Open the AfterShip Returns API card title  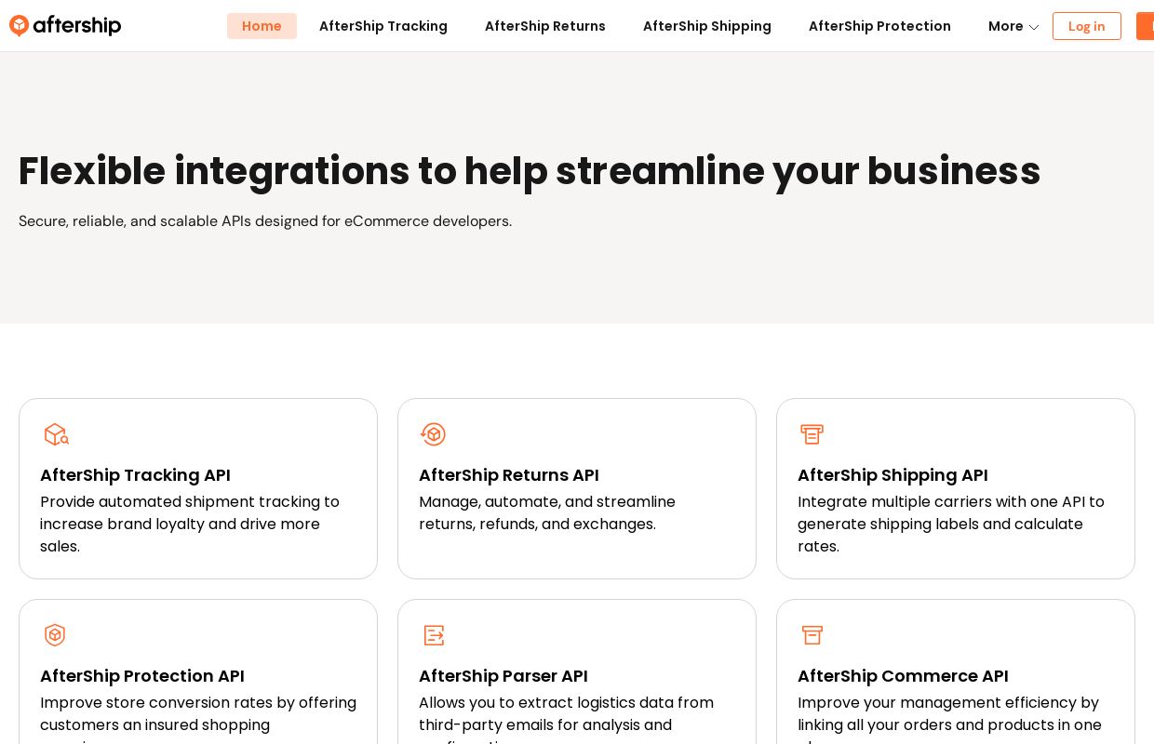509,475
